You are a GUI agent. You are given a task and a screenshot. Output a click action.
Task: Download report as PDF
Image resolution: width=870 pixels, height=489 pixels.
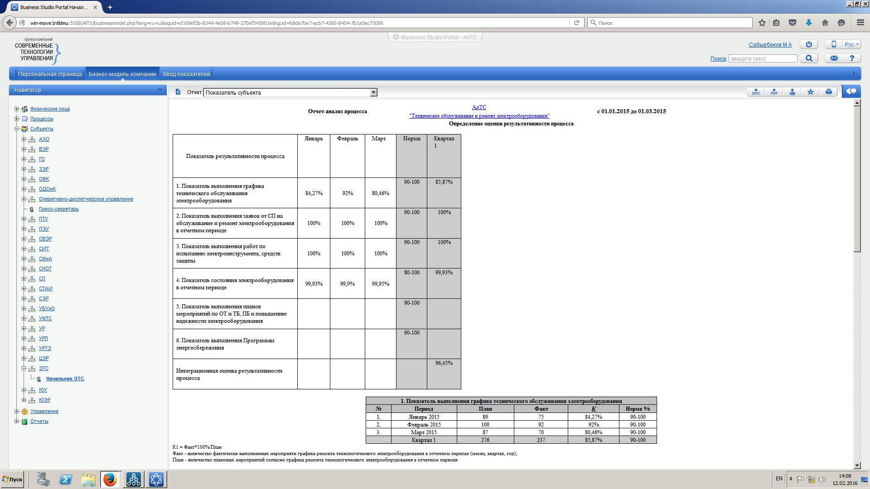(774, 92)
